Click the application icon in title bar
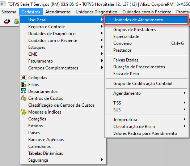Image resolution: width=190 pixels, height=166 pixels. (3, 4)
